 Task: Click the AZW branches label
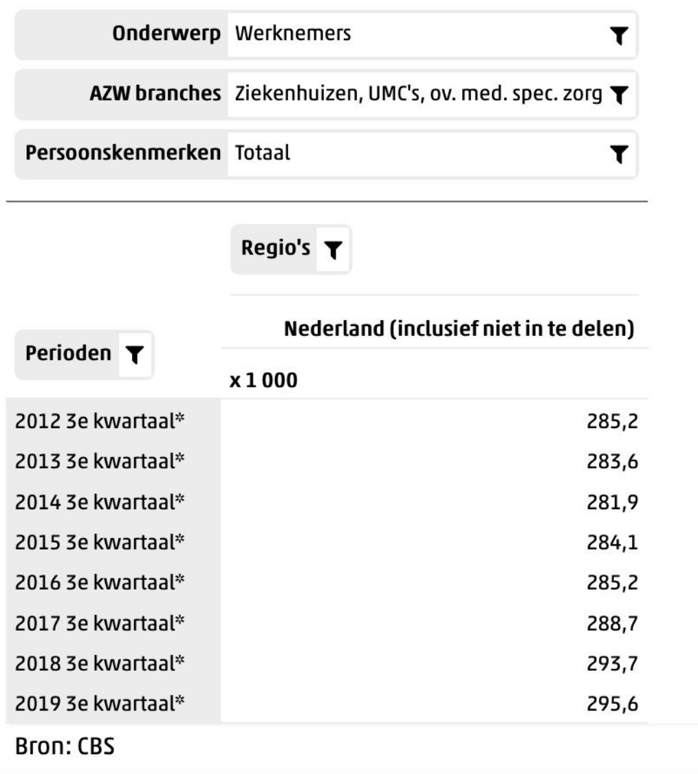point(155,94)
